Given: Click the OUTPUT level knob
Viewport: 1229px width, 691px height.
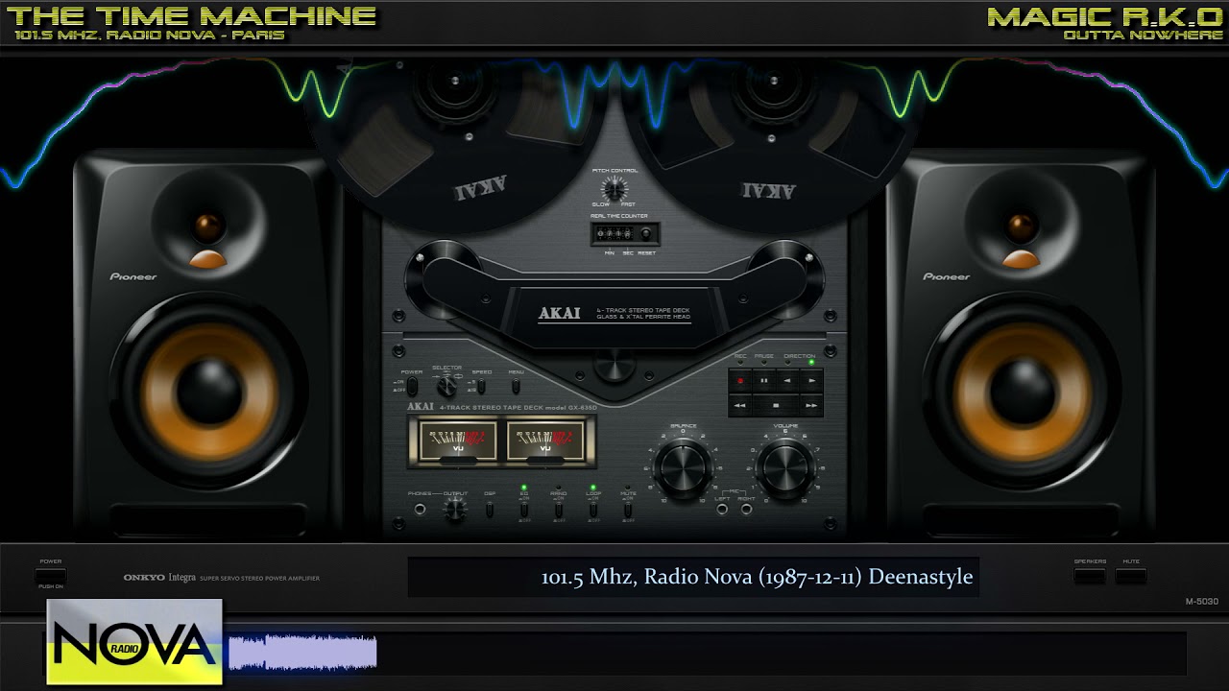Looking at the screenshot, I should [455, 510].
